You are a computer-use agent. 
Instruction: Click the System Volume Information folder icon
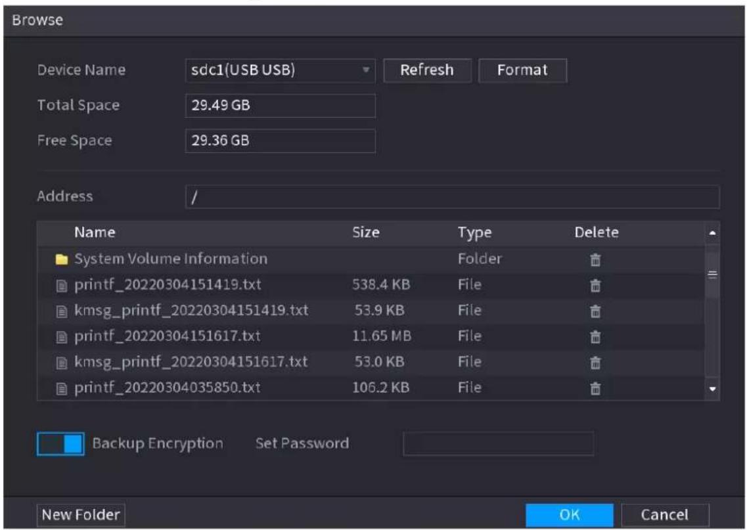coord(62,259)
